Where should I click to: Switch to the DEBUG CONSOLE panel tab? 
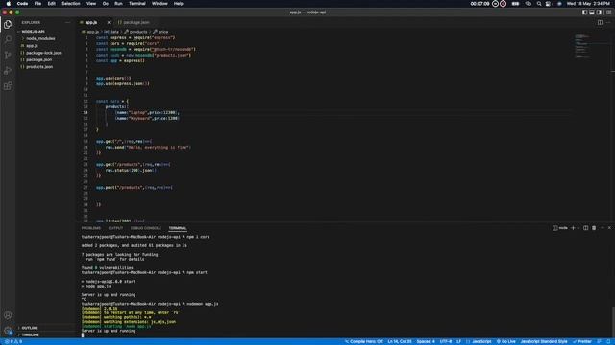[146, 228]
